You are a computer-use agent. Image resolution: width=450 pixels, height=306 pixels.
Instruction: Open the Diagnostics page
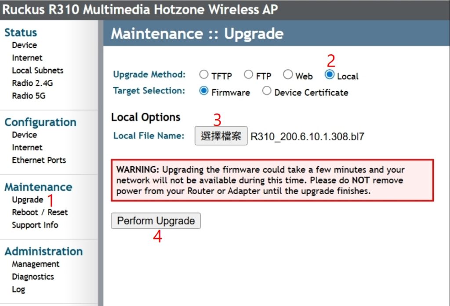click(x=33, y=277)
